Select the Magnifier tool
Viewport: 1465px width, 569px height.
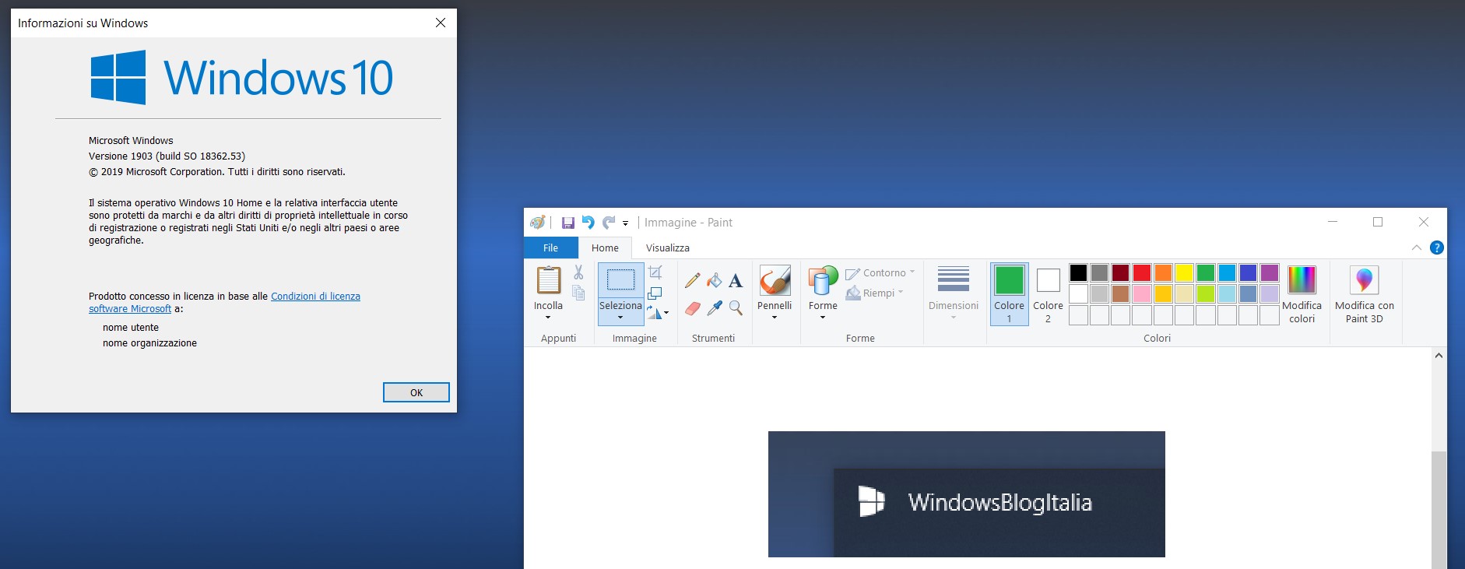736,308
